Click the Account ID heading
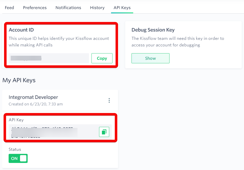The width and height of the screenshot is (244, 170). point(21,30)
